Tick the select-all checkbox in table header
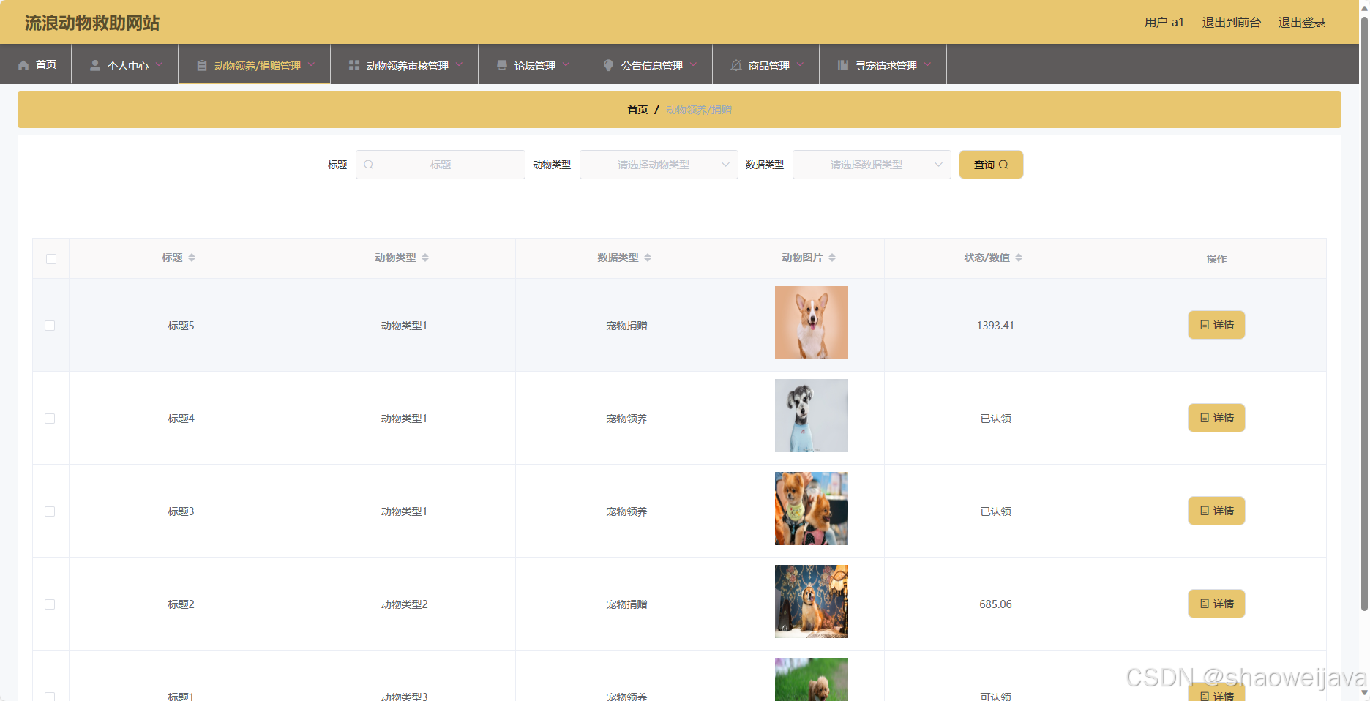The image size is (1370, 701). (x=51, y=258)
